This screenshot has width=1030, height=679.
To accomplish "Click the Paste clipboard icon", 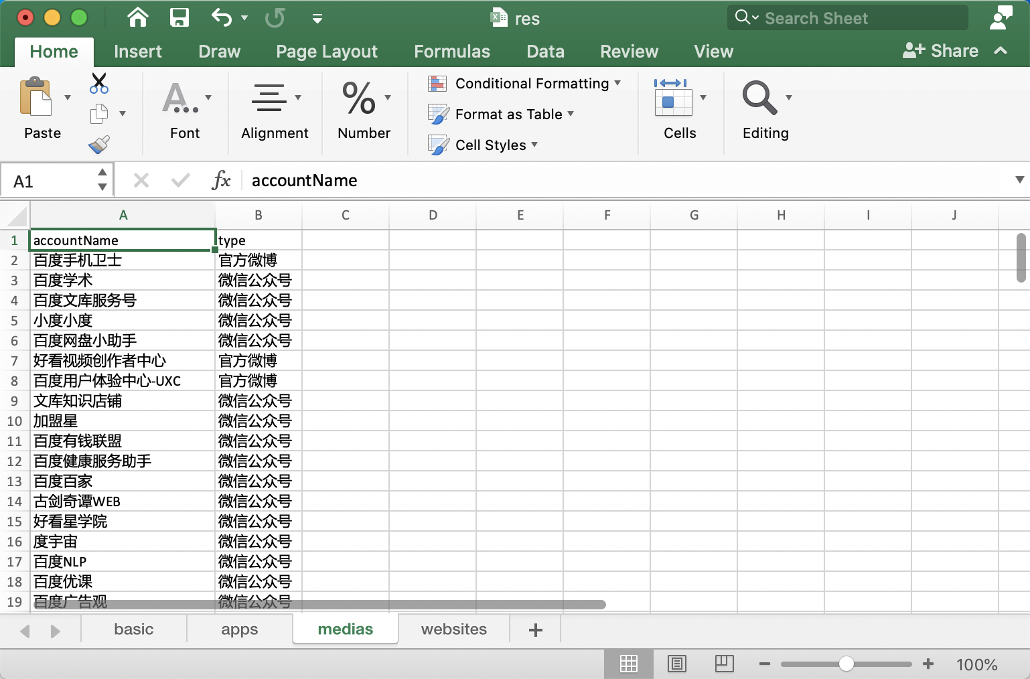I will pos(36,97).
